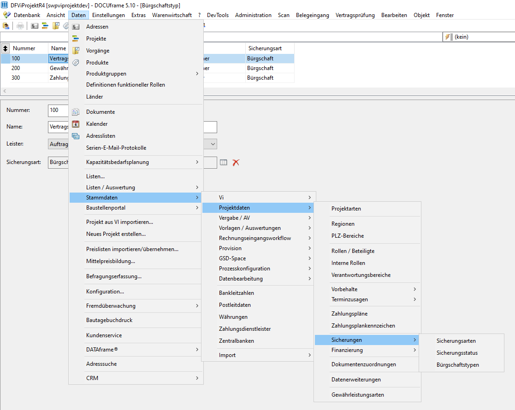Image resolution: width=515 pixels, height=410 pixels.
Task: Click the Adressen icon in Daten menu
Action: click(76, 27)
